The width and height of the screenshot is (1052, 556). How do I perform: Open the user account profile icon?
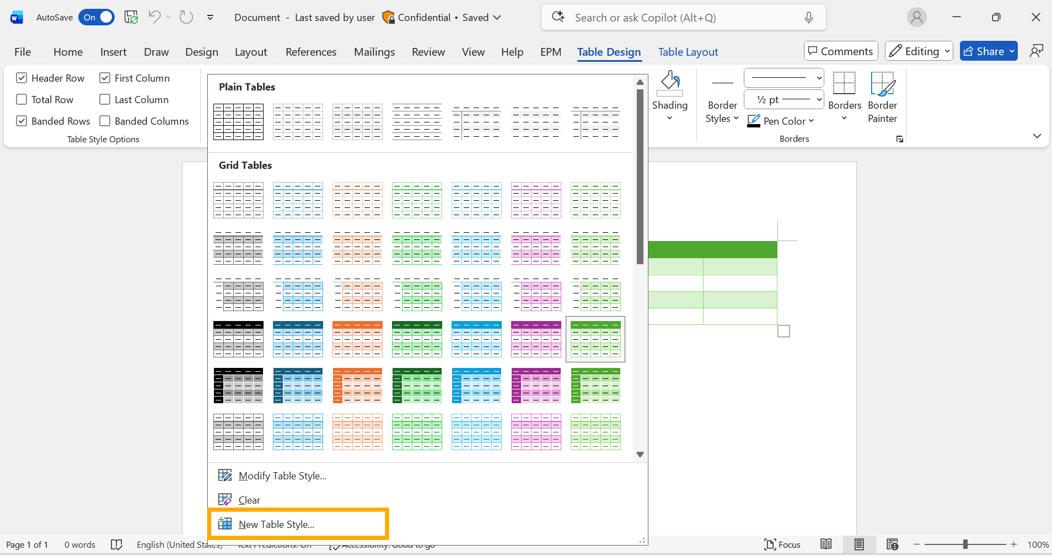(x=917, y=18)
